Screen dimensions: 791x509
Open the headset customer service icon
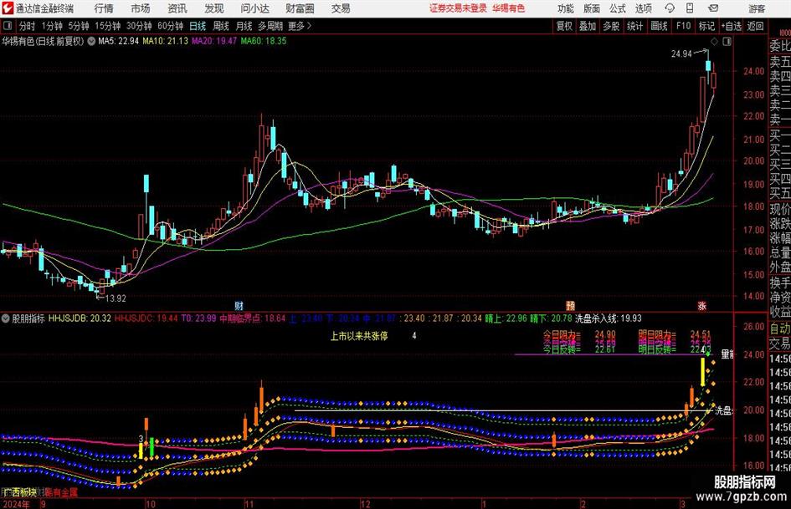670,8
